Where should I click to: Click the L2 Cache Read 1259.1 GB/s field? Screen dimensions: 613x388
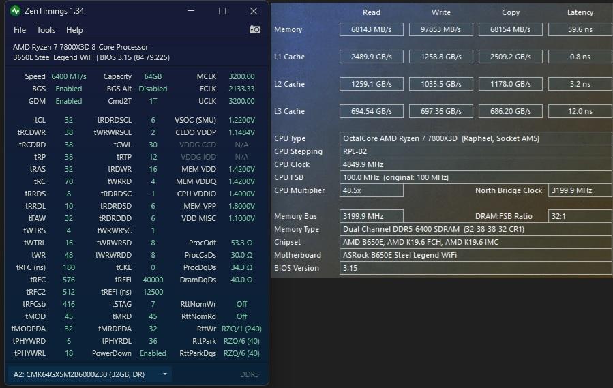point(372,84)
